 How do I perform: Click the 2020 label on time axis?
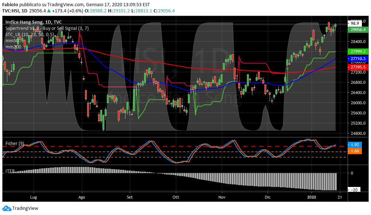tap(311, 197)
